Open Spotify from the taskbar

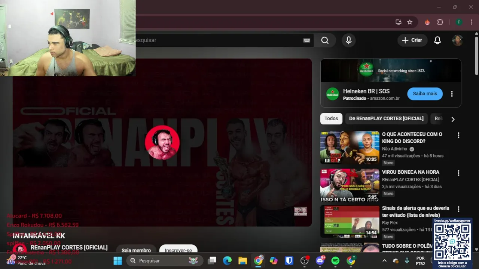click(335, 261)
